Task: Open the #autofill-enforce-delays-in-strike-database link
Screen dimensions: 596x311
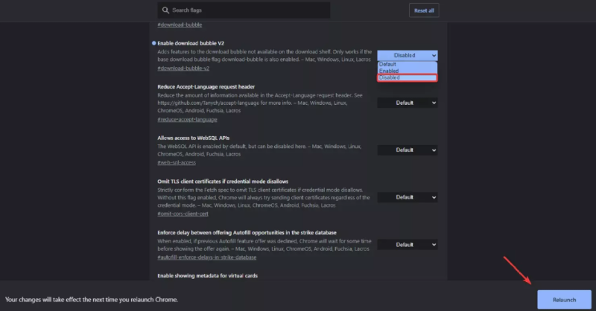Action: click(x=206, y=257)
